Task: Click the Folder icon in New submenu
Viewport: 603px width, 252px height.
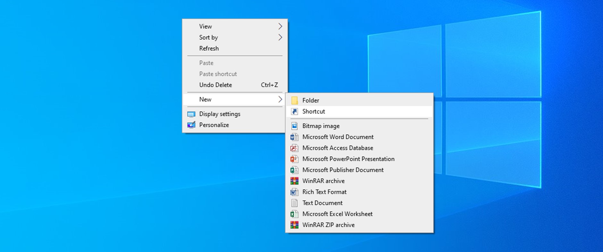Action: pyautogui.click(x=294, y=100)
